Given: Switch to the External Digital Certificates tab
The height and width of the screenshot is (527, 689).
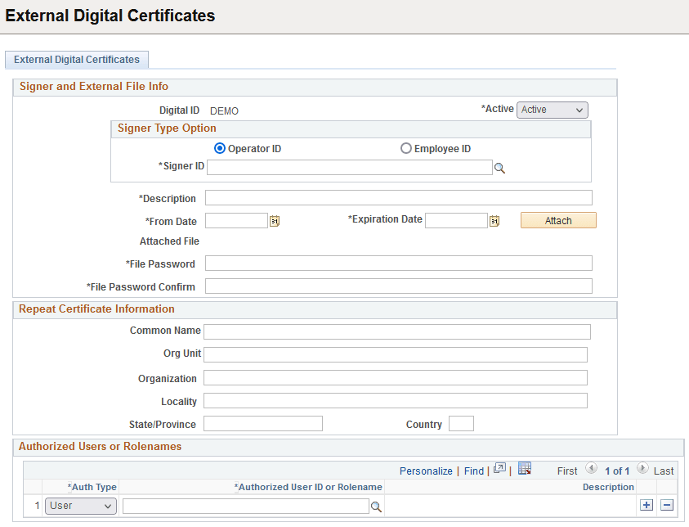Looking at the screenshot, I should pos(76,60).
